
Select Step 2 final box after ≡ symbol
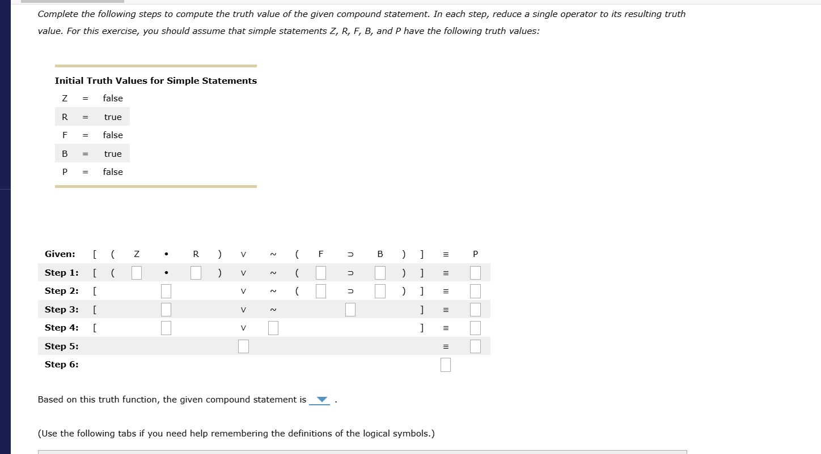475,290
